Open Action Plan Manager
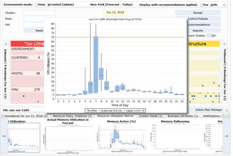Viewport: 233px width, 156px height. (209, 110)
